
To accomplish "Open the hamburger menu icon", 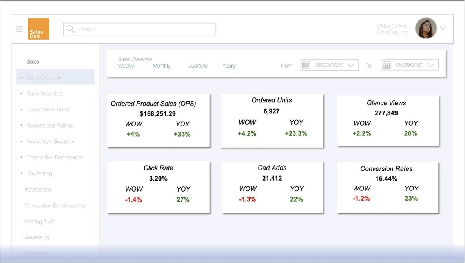I will (x=20, y=29).
